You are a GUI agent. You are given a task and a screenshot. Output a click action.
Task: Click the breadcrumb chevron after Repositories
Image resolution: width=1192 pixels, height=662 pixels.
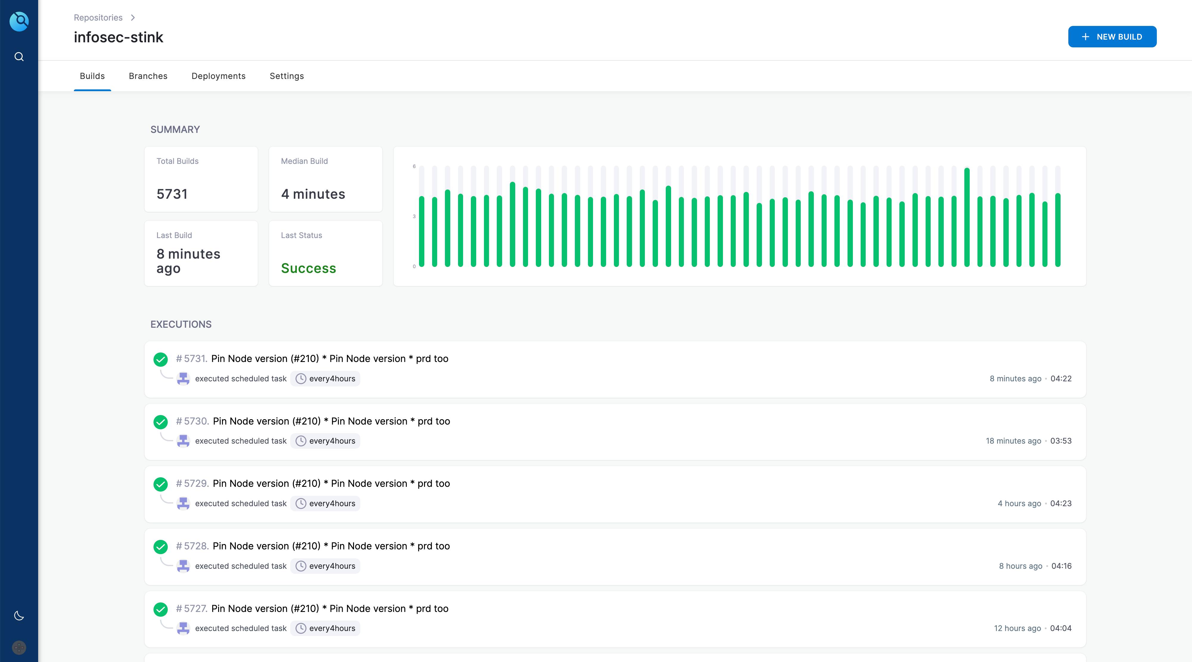coord(133,18)
